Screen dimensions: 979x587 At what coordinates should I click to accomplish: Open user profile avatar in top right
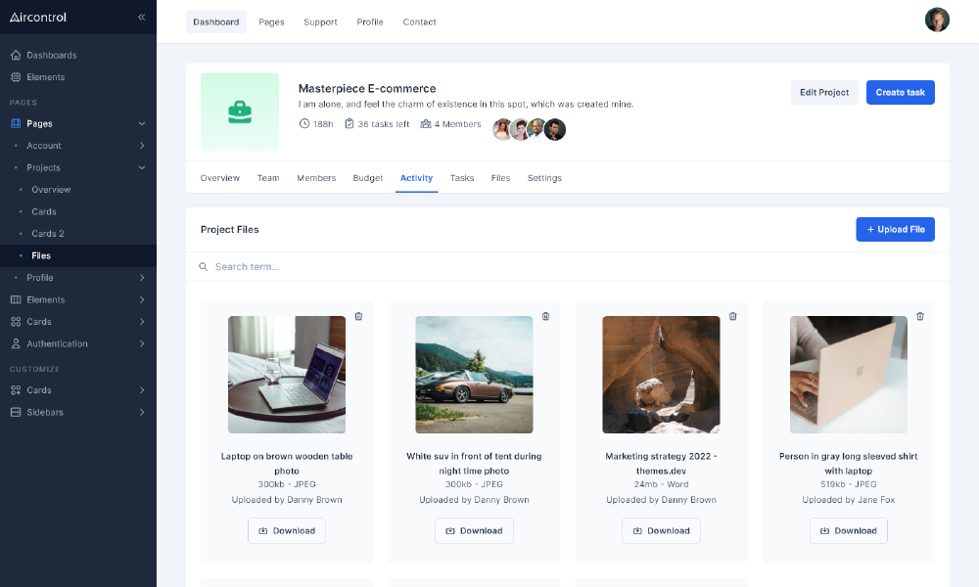(937, 20)
